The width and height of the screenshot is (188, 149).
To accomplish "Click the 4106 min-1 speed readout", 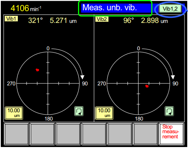I will (26, 8).
